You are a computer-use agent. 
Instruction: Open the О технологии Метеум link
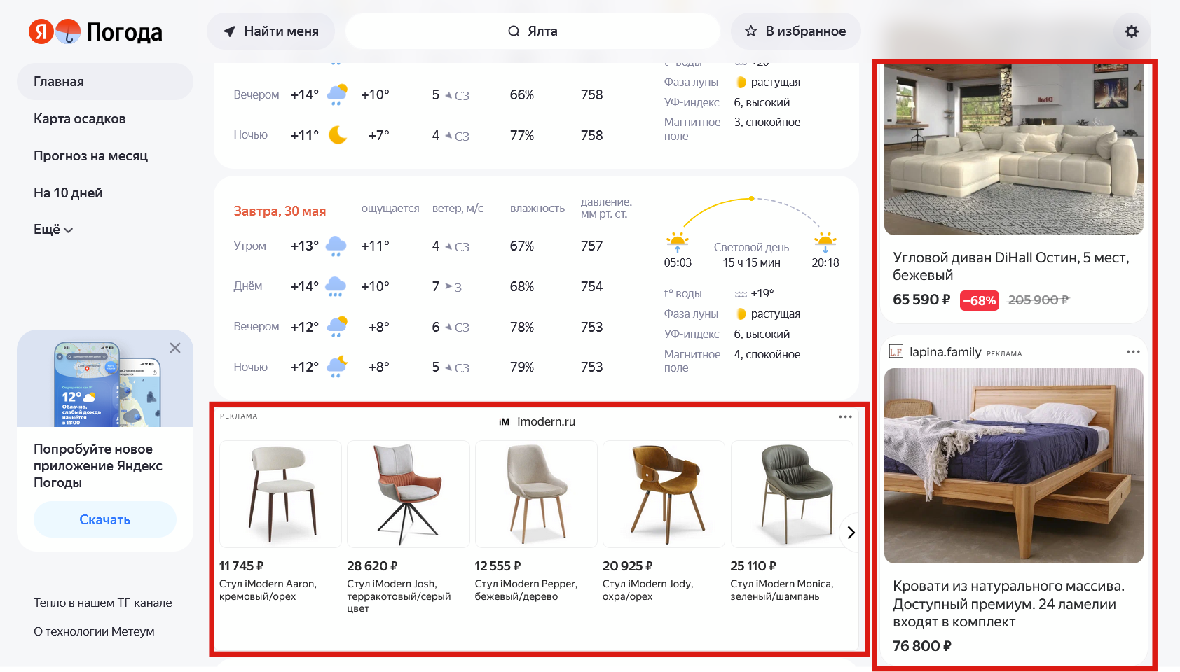(x=94, y=631)
